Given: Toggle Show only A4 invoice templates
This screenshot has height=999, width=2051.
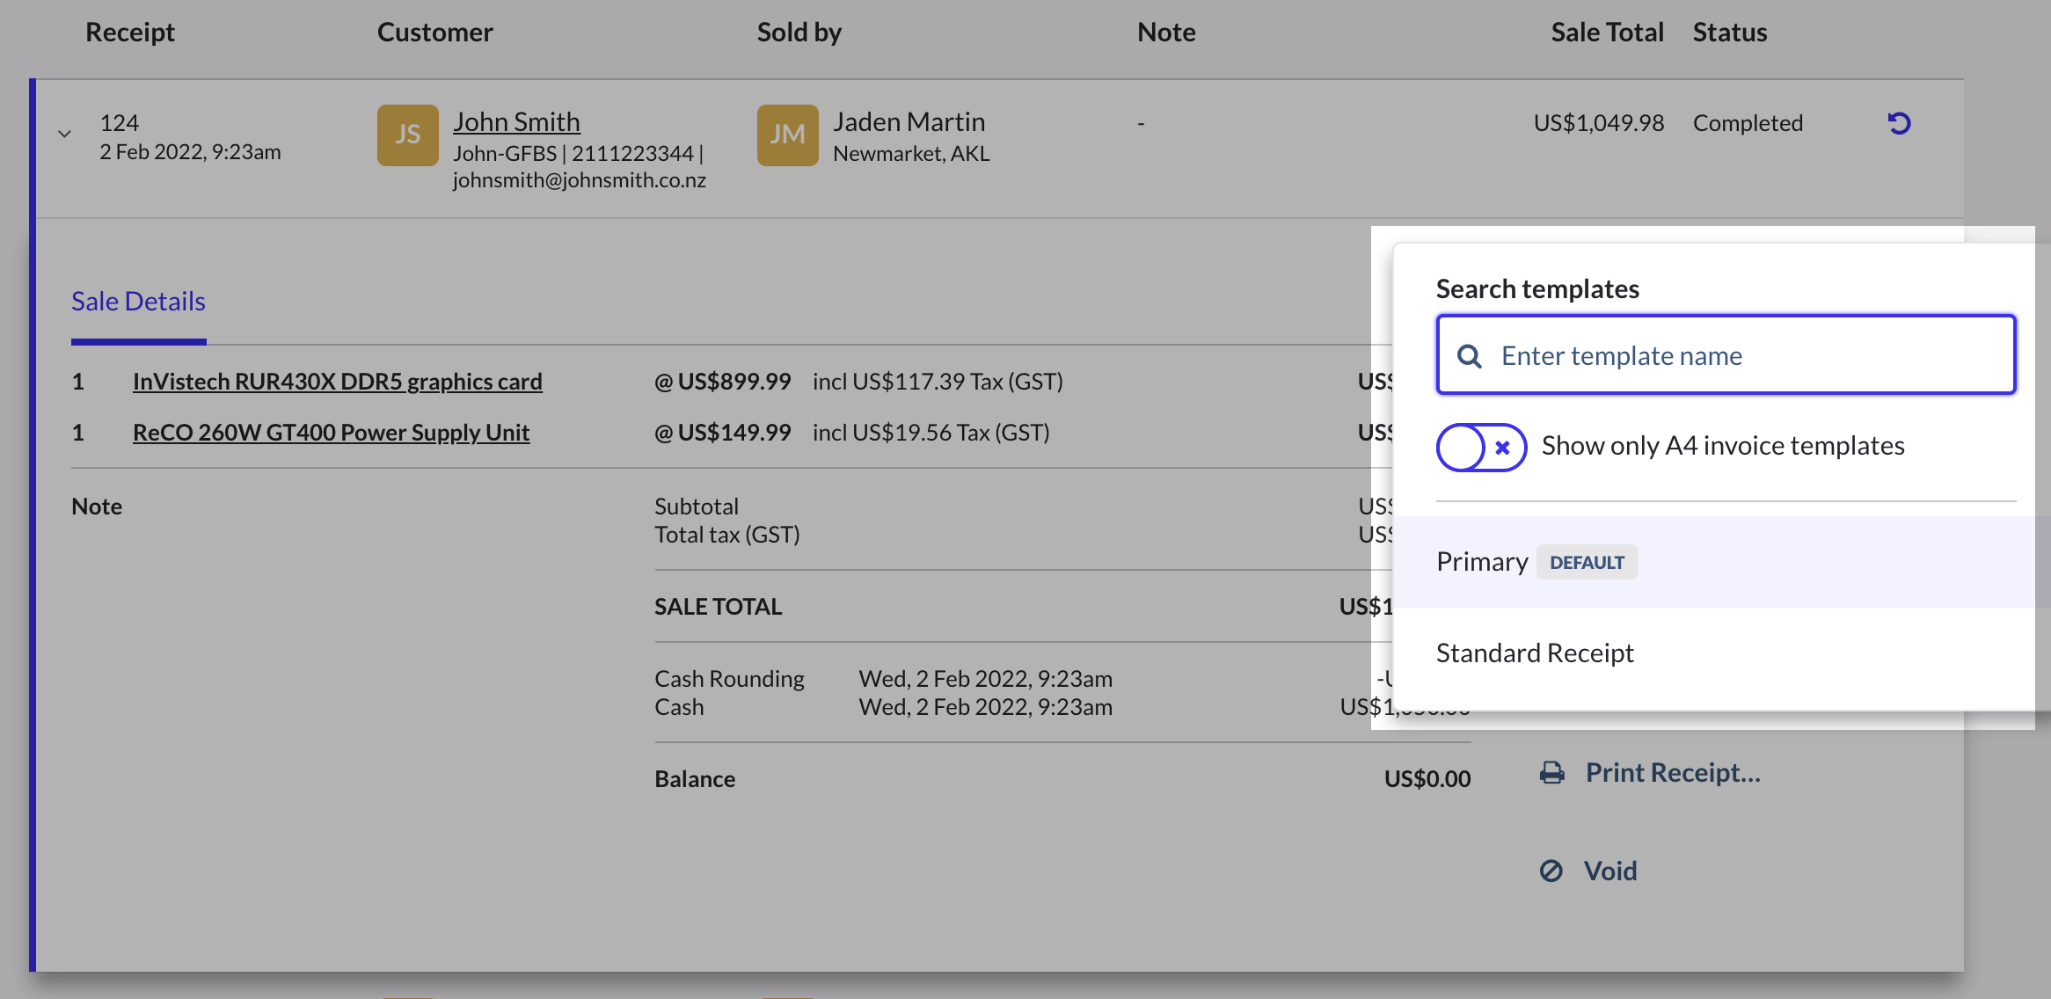Looking at the screenshot, I should (1481, 447).
